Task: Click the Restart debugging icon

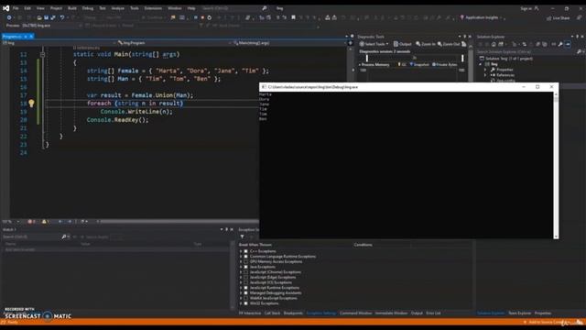Action: pos(210,17)
